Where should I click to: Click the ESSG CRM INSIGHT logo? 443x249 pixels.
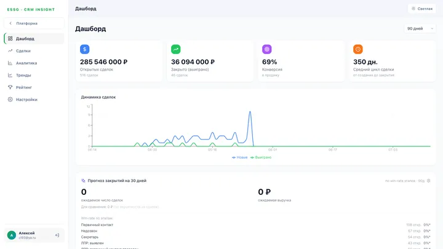[31, 10]
